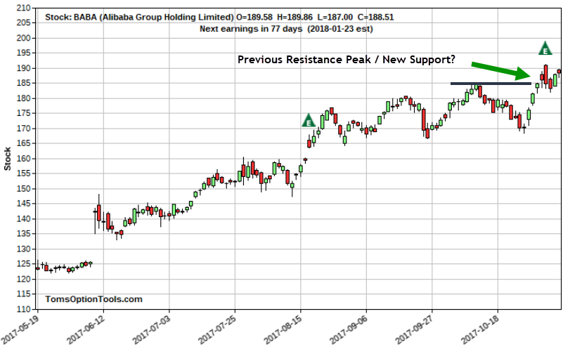Select the dark horizontal resistance line
This screenshot has height=347, width=563.
(x=490, y=84)
